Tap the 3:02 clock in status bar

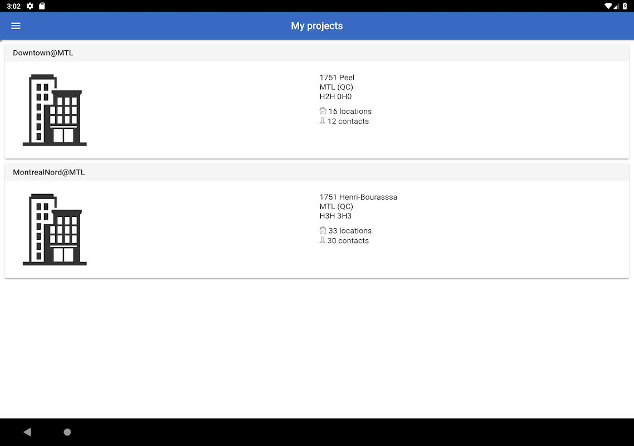(x=14, y=6)
